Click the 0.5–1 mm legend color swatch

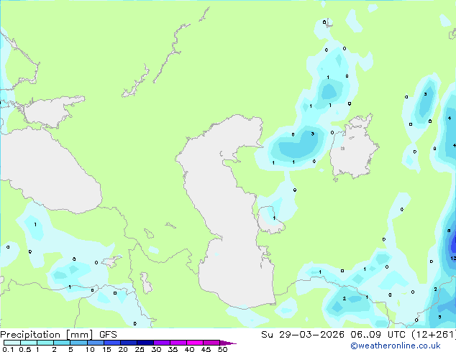pos(29,343)
